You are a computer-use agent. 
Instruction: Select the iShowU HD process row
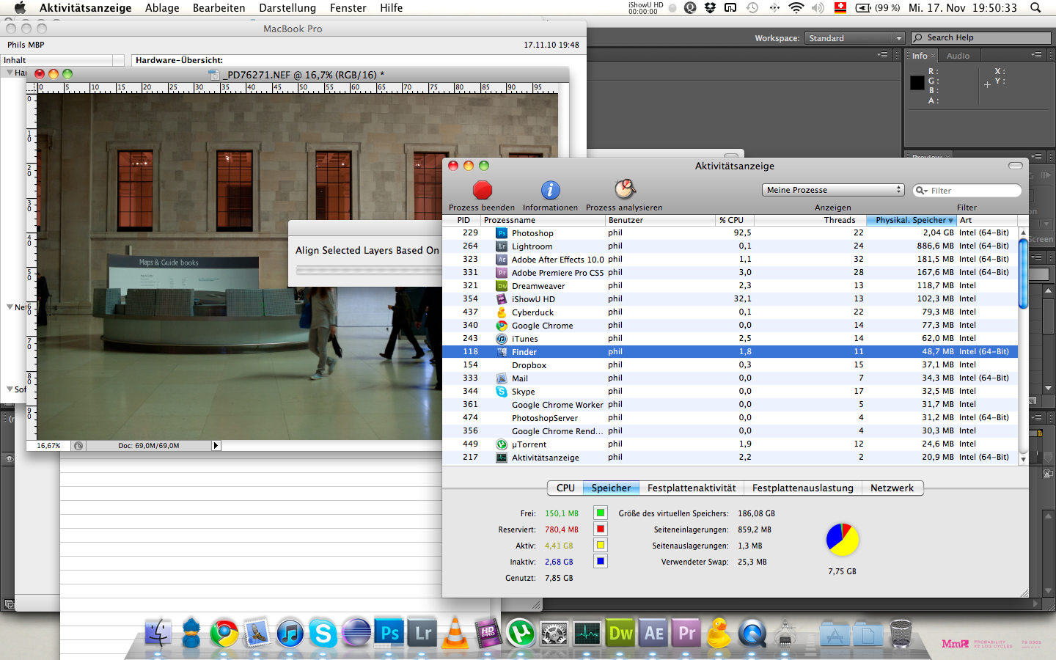click(x=730, y=298)
